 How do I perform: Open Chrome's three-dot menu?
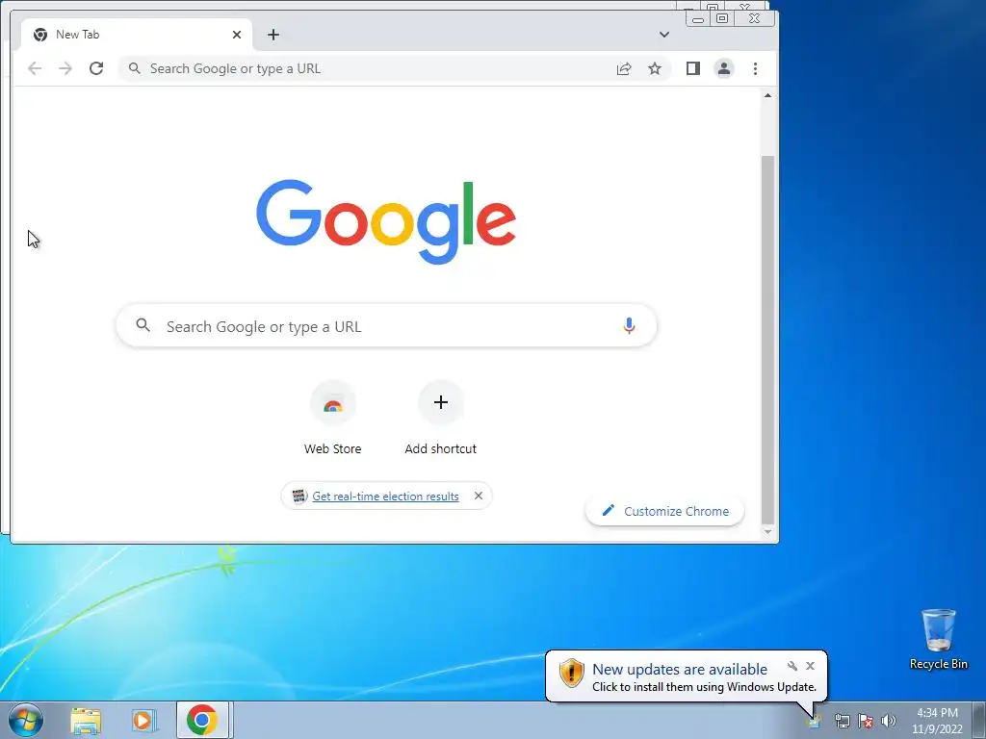pyautogui.click(x=755, y=68)
